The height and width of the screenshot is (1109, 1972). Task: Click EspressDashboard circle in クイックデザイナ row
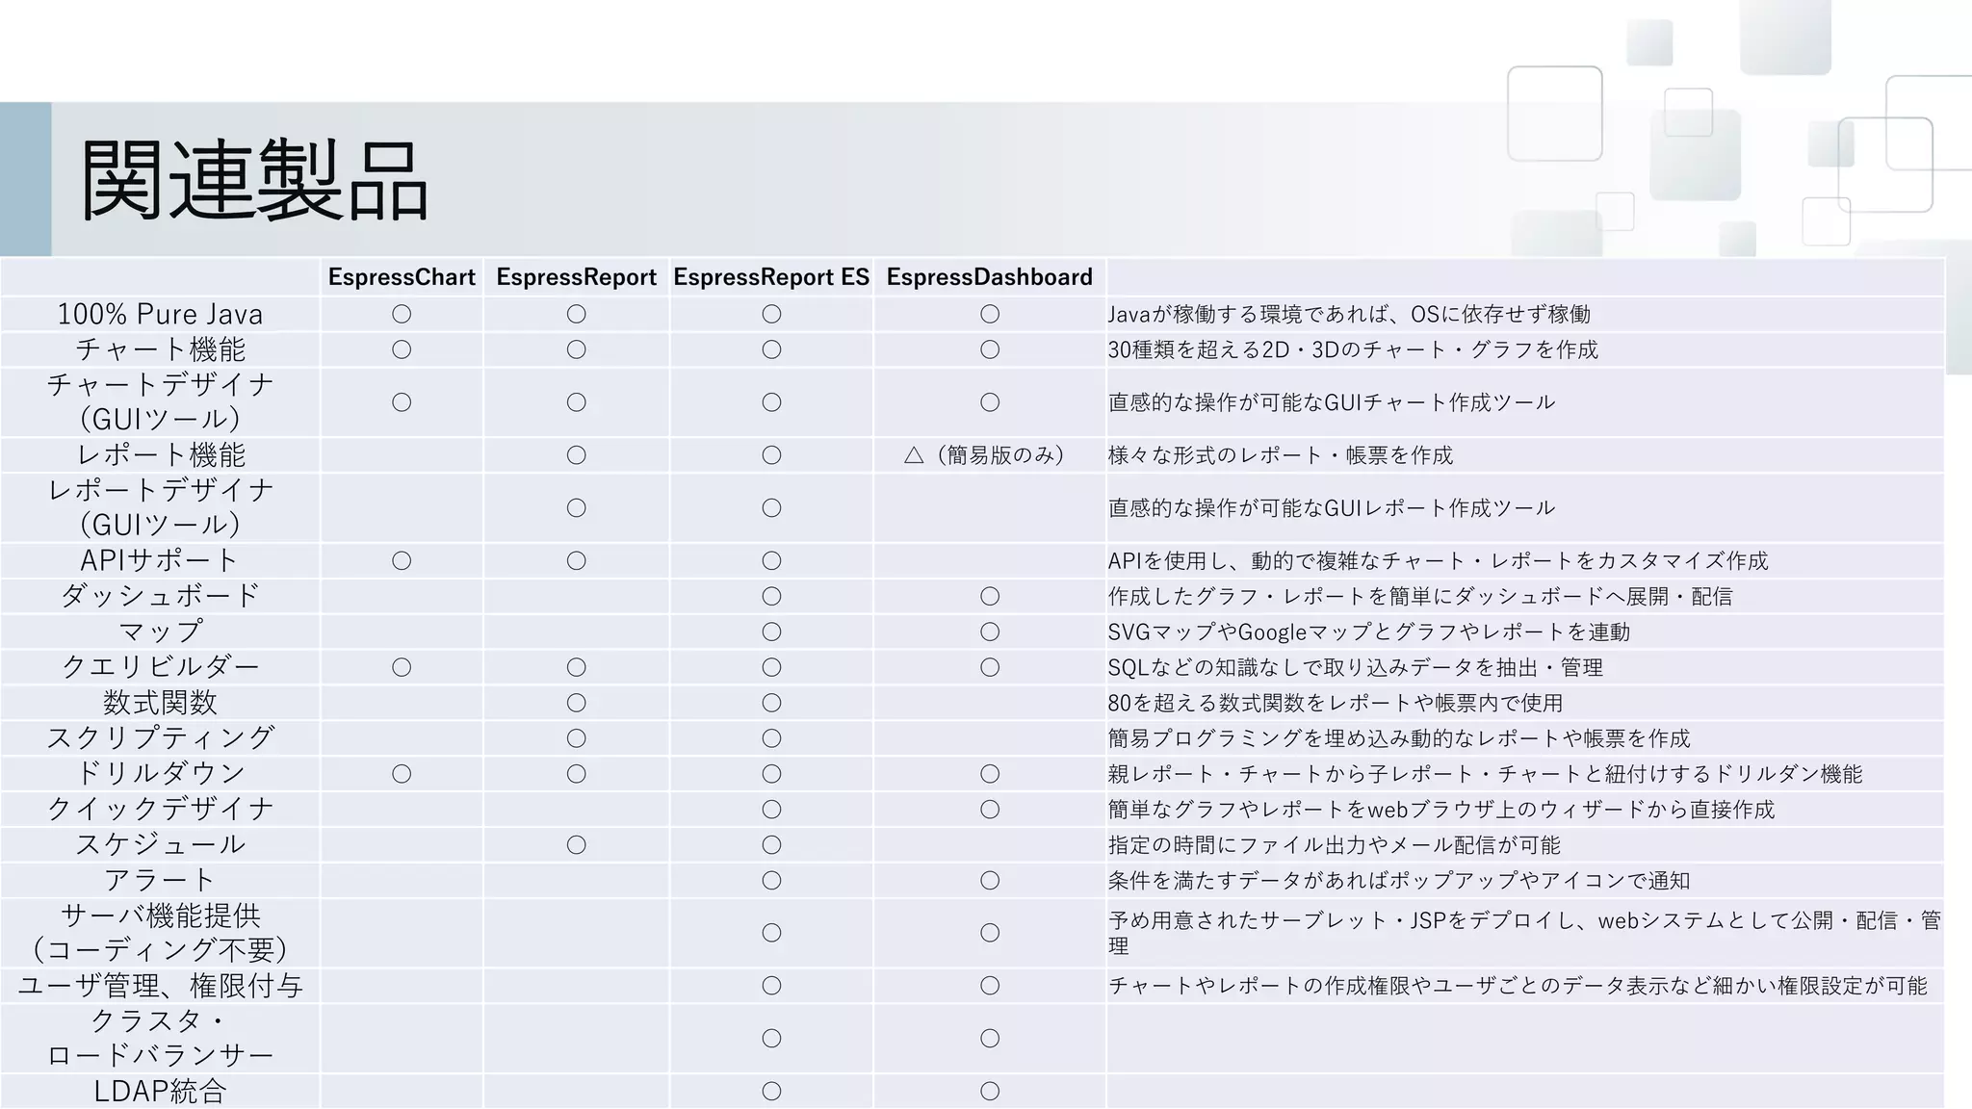click(x=990, y=810)
